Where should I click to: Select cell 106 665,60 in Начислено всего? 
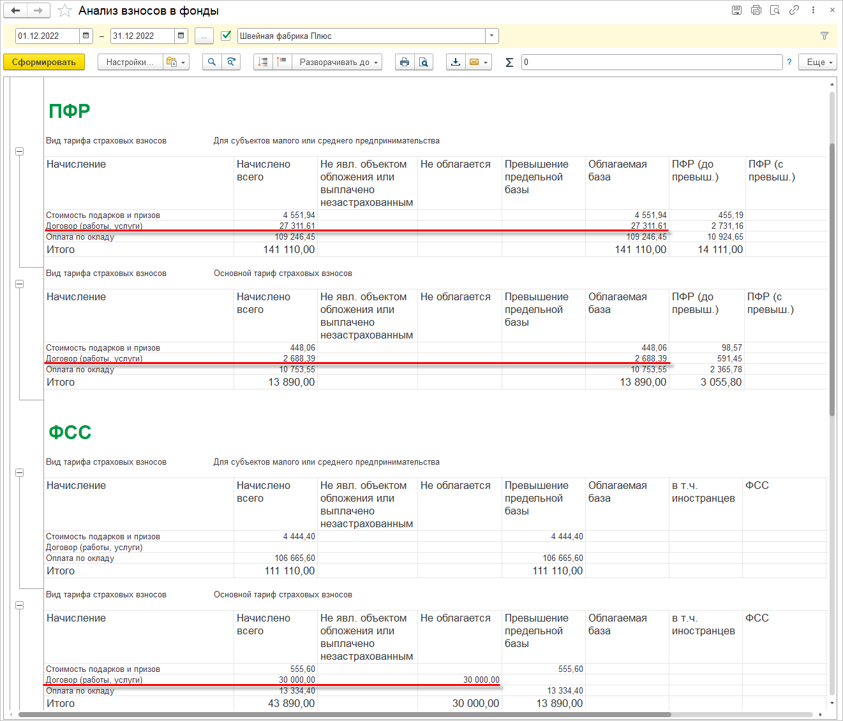276,558
